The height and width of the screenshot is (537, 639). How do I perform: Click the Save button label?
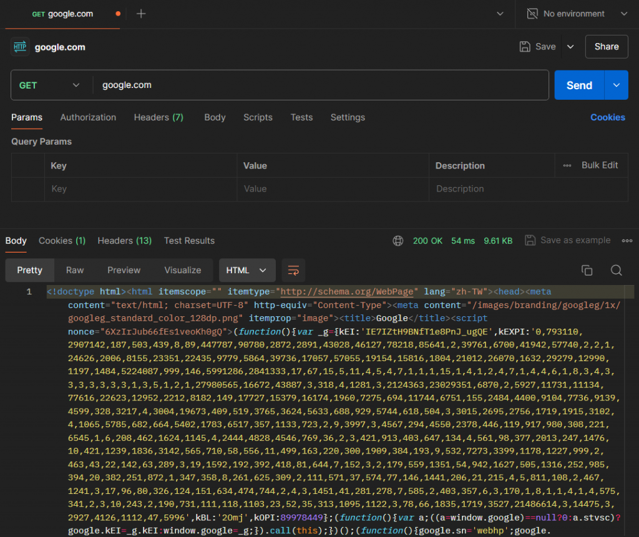point(545,46)
